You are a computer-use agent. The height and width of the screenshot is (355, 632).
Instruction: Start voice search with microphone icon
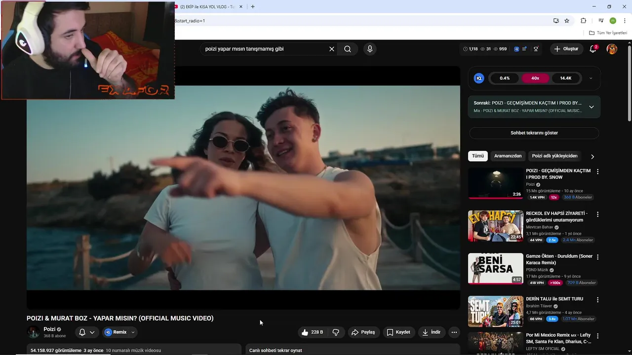tap(370, 49)
